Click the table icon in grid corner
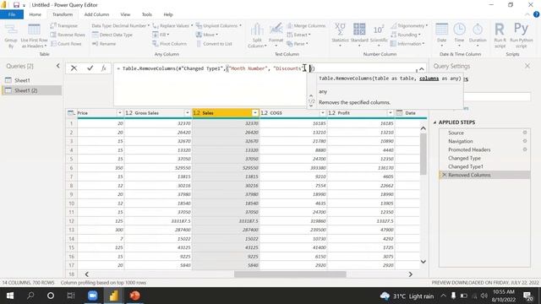 pos(71,113)
